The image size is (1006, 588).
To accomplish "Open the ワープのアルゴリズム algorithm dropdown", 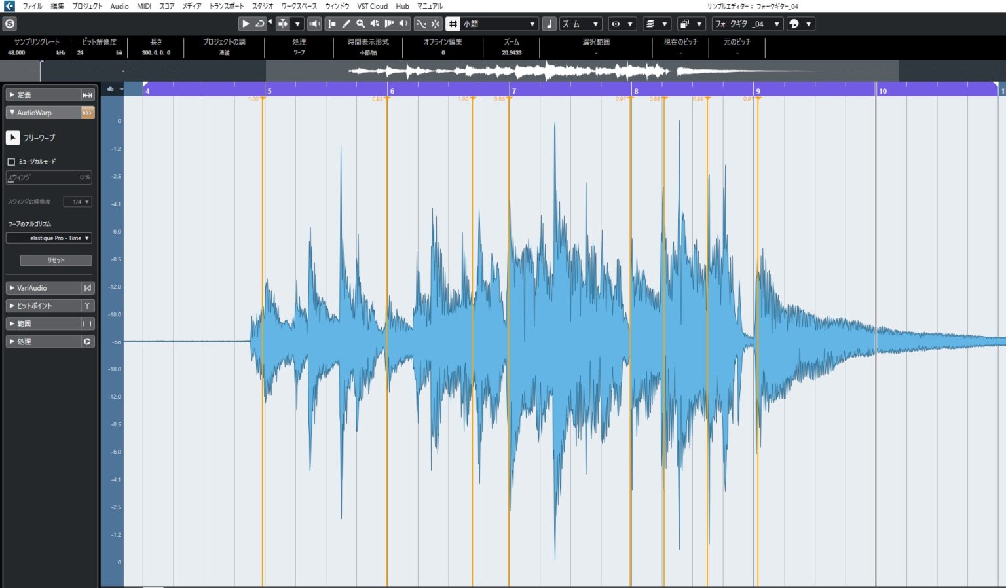I will [x=49, y=238].
